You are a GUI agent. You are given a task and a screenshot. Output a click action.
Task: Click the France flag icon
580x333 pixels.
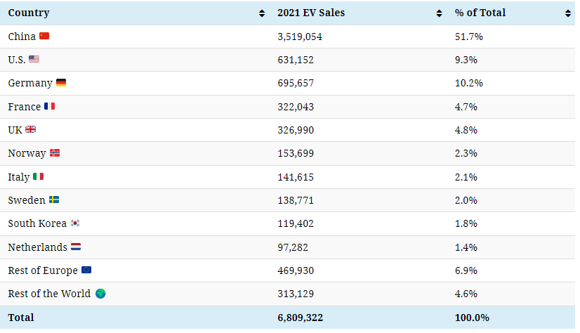pos(49,107)
